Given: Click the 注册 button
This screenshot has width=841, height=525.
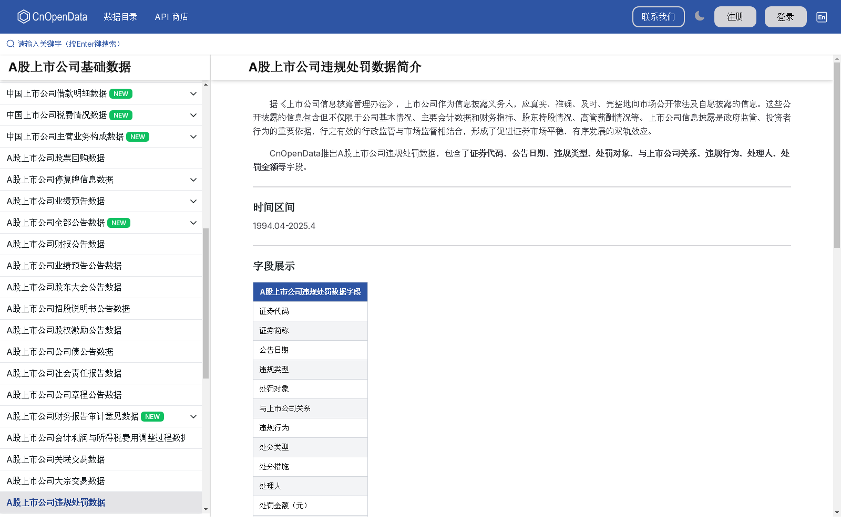Looking at the screenshot, I should [735, 17].
